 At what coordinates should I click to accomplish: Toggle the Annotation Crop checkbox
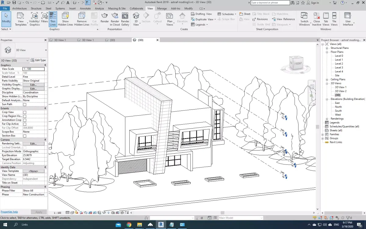click(x=25, y=120)
